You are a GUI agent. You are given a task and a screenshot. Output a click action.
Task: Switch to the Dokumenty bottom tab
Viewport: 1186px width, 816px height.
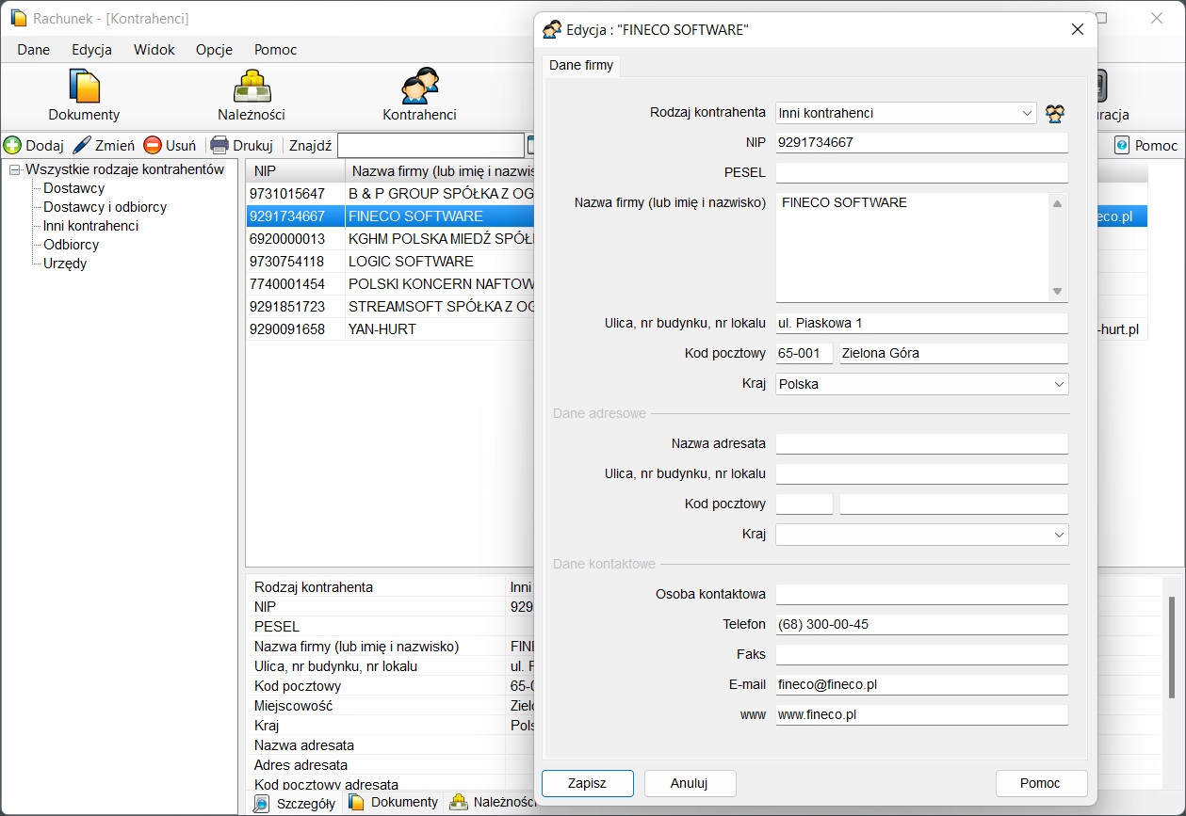point(394,803)
